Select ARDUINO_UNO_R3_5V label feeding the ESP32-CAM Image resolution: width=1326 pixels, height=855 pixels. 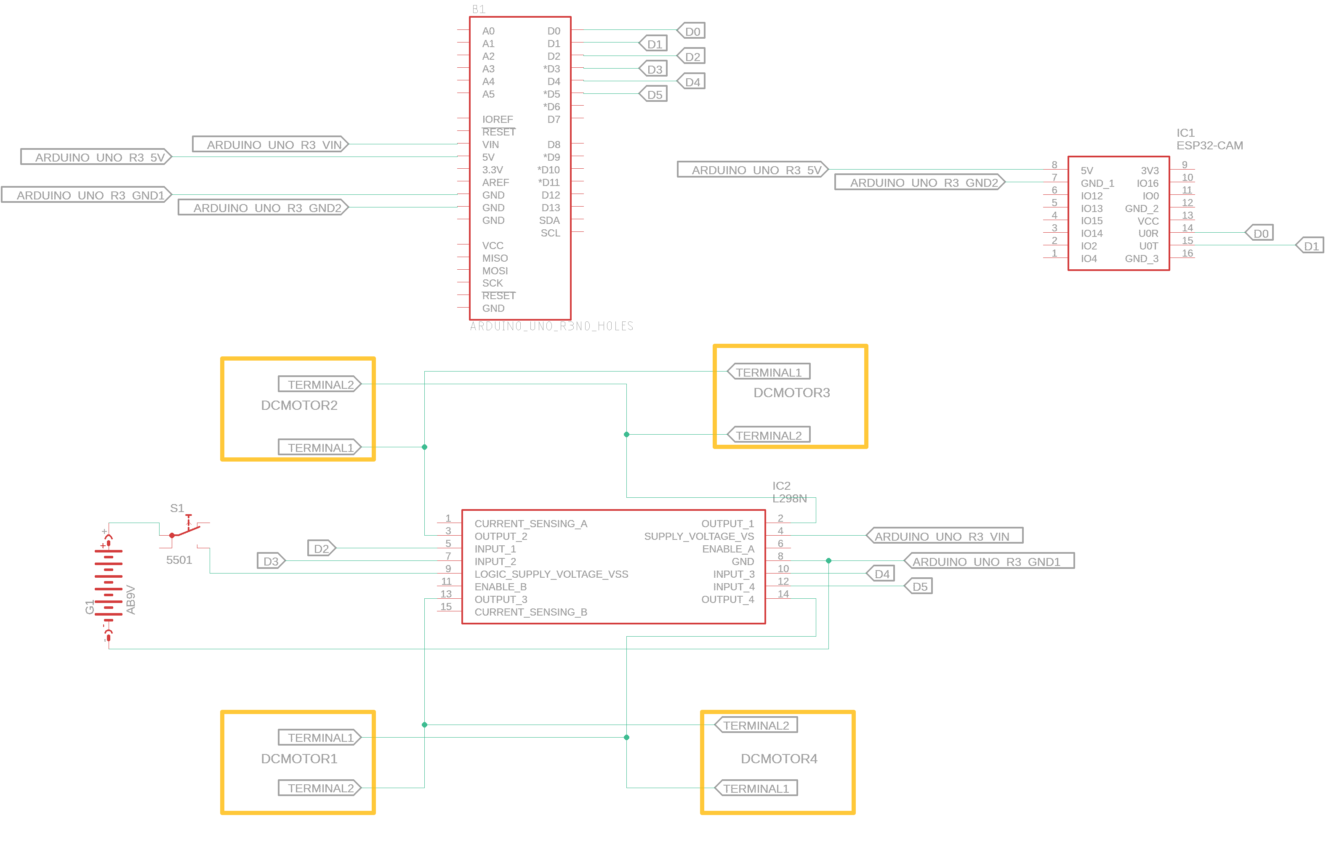point(754,170)
